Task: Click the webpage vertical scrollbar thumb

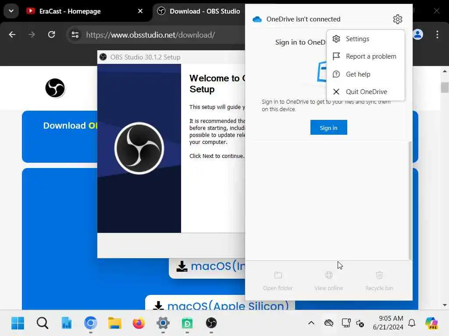Action: coord(445,87)
